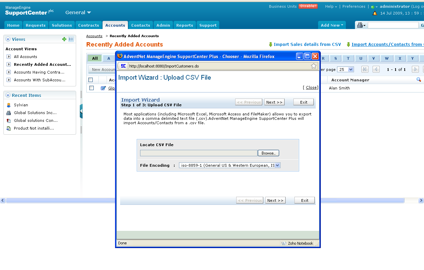Click the Sylvian contact icon
424x270 pixels.
(9, 105)
